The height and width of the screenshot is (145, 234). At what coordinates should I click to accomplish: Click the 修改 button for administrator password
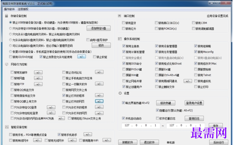(101, 45)
